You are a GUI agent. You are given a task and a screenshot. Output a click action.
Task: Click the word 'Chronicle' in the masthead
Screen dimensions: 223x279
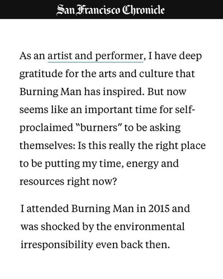[143, 10]
